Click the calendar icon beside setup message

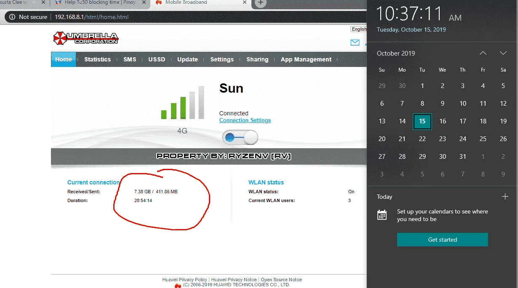pyautogui.click(x=382, y=215)
